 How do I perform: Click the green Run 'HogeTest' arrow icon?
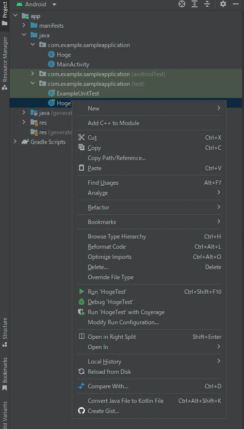pos(81,292)
